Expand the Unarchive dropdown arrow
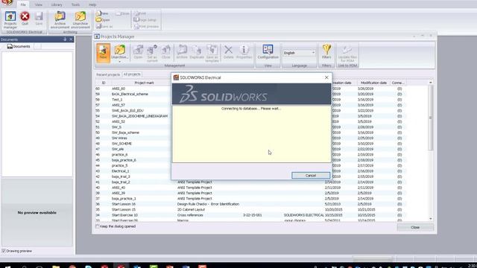This screenshot has height=268, width=477. pos(119,62)
